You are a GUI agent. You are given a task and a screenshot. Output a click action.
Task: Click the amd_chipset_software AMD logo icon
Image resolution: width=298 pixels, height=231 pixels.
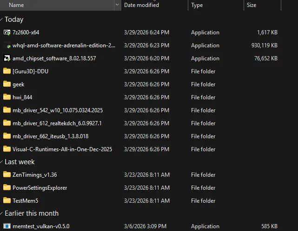point(7,58)
